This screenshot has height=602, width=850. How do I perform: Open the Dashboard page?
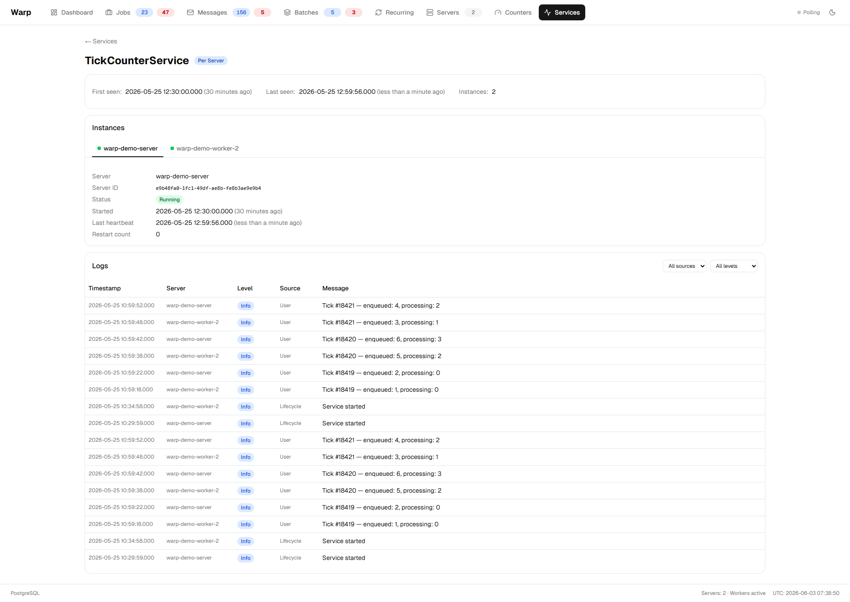tap(72, 12)
